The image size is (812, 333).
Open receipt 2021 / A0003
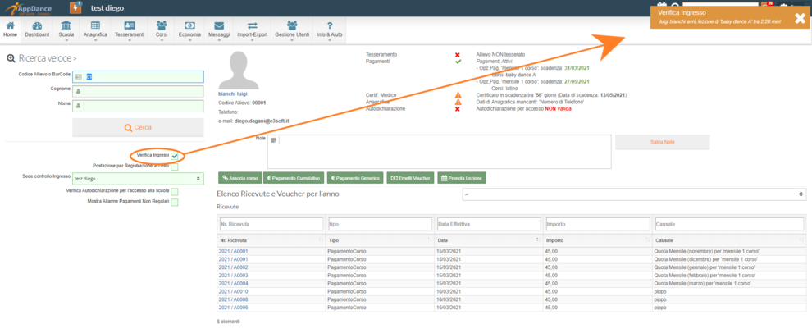click(x=234, y=276)
